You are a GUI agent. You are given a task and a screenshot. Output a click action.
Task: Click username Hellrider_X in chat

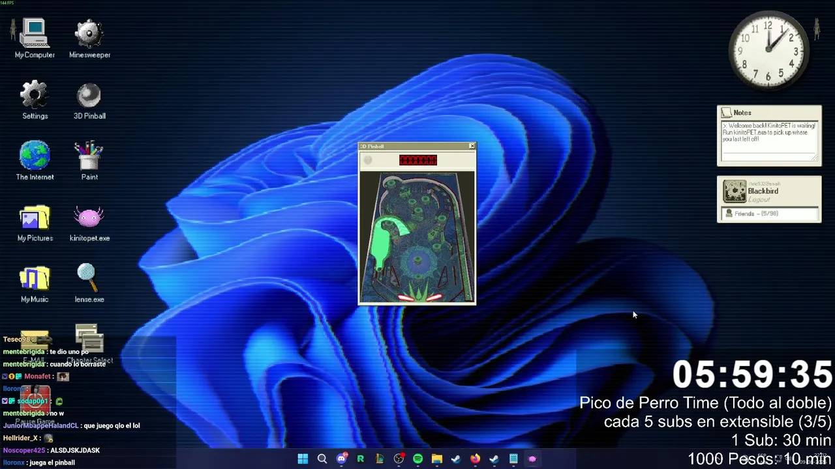click(21, 438)
